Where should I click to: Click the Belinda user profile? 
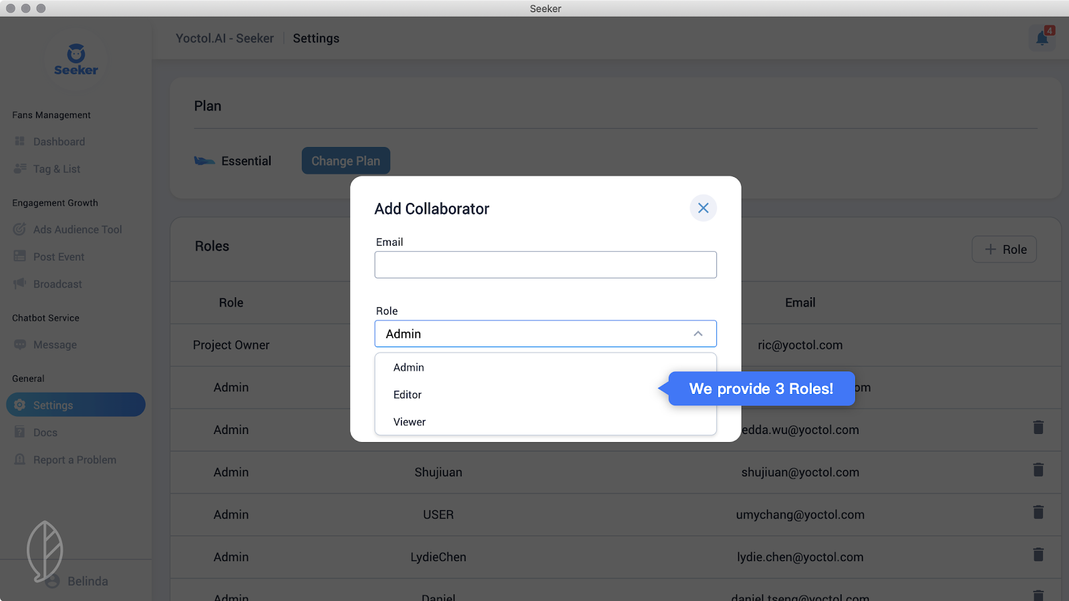(76, 581)
